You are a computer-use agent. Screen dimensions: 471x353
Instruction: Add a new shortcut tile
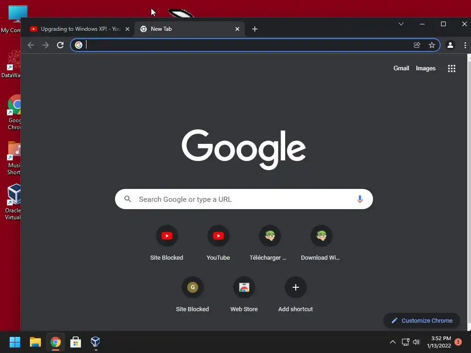[x=296, y=295]
